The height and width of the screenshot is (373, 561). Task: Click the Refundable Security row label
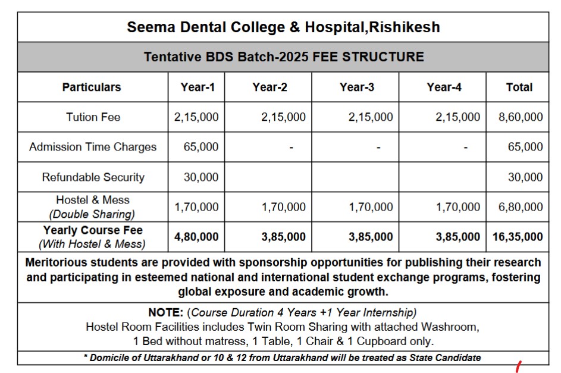coord(93,177)
